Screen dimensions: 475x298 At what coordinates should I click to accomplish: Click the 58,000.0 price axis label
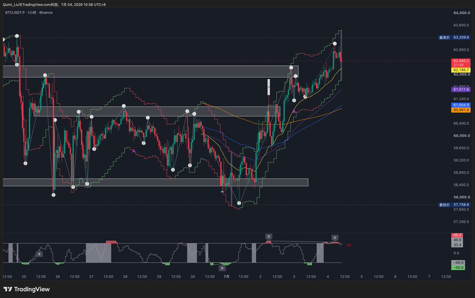tap(462, 197)
